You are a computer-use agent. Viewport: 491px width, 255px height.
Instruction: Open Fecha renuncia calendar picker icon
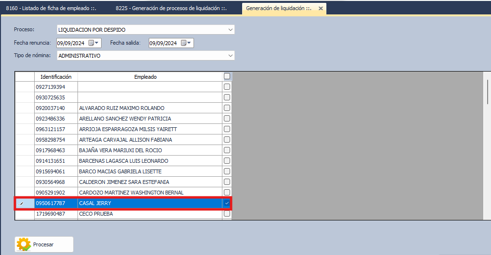[91, 43]
